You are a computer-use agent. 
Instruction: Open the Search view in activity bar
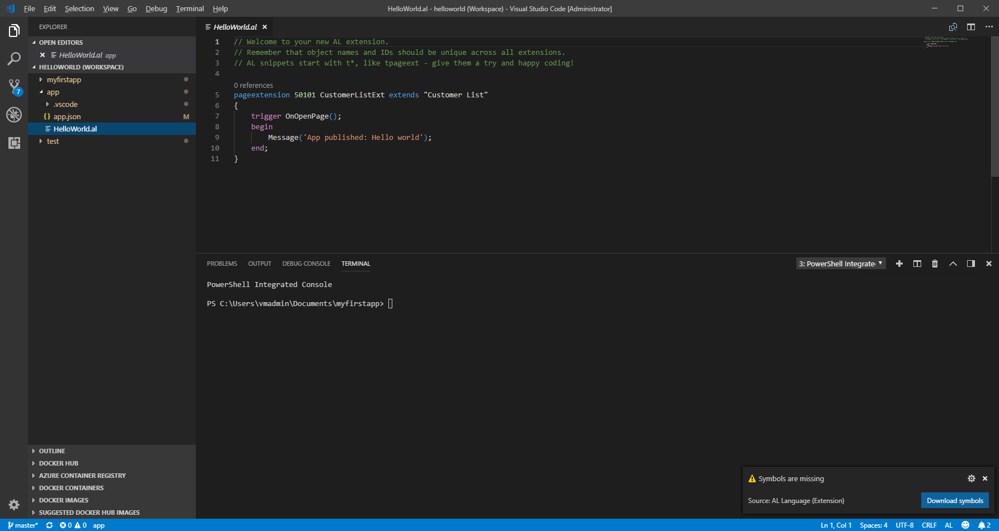14,59
